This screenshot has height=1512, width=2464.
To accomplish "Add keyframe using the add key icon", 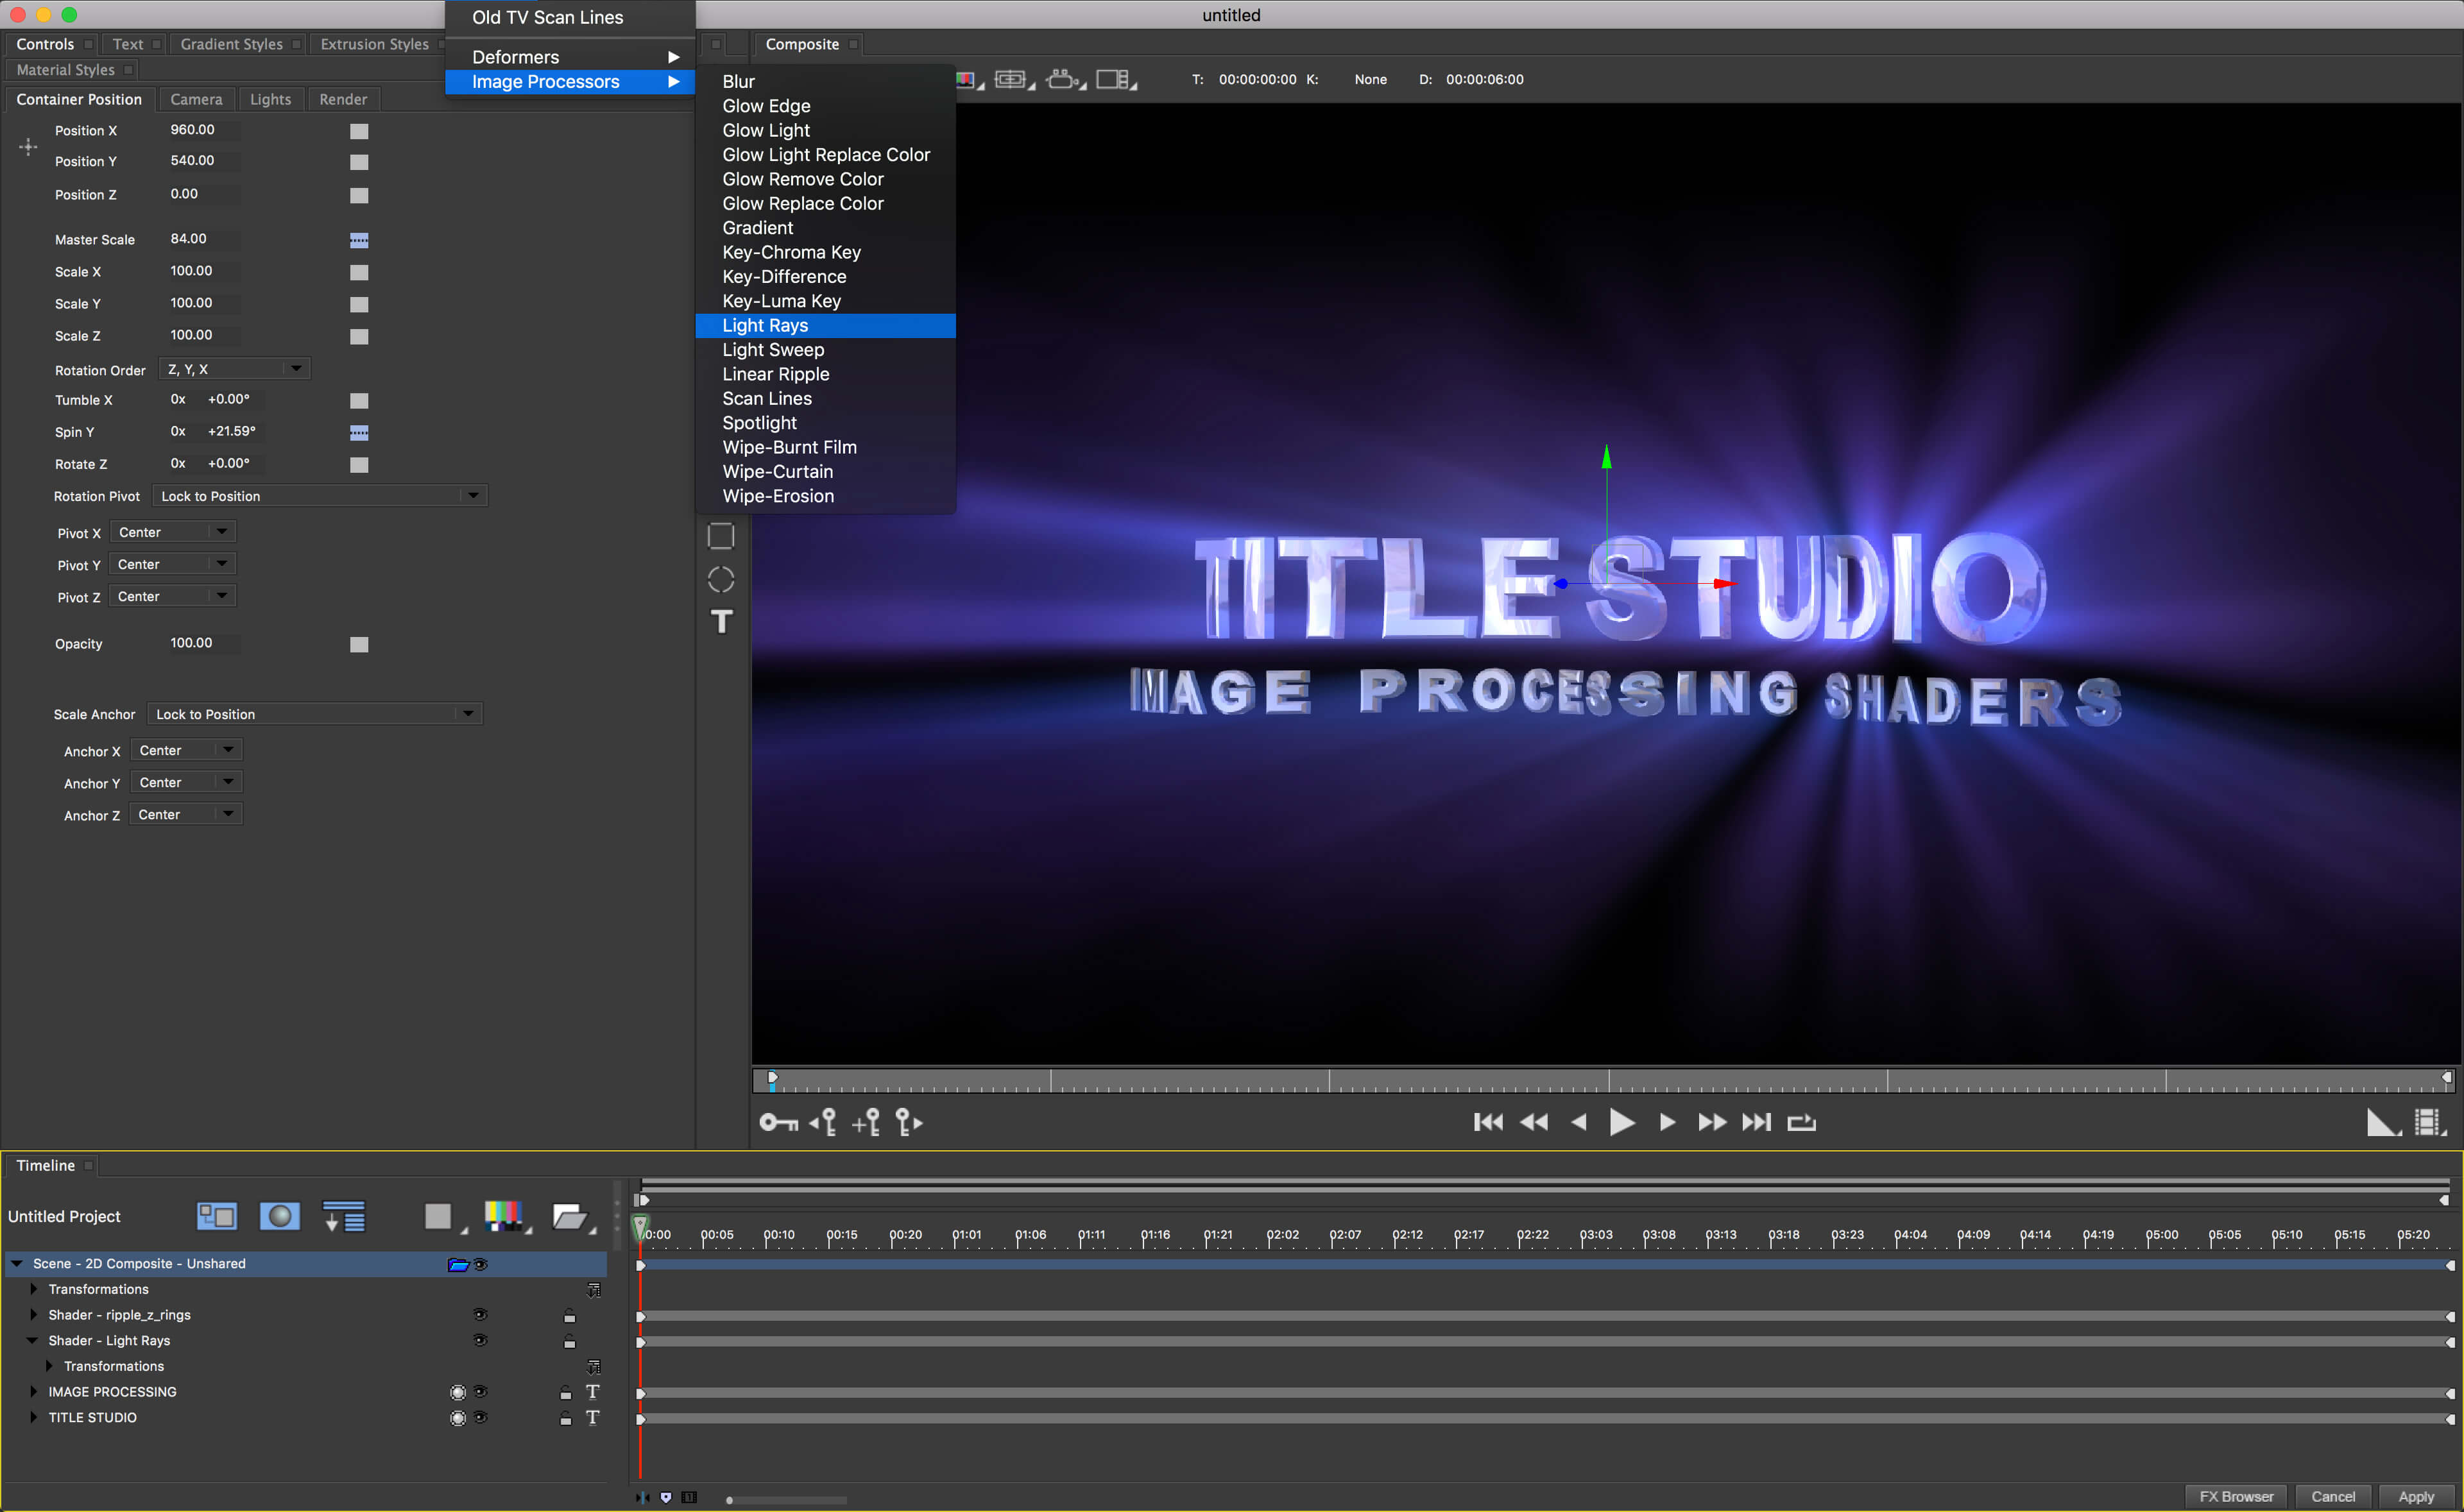I will coord(866,1122).
